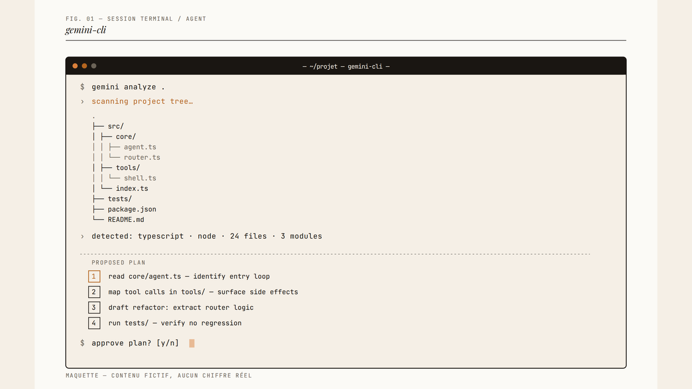Select the tools/ folder in tree
This screenshot has width=692, height=389.
[x=128, y=168]
